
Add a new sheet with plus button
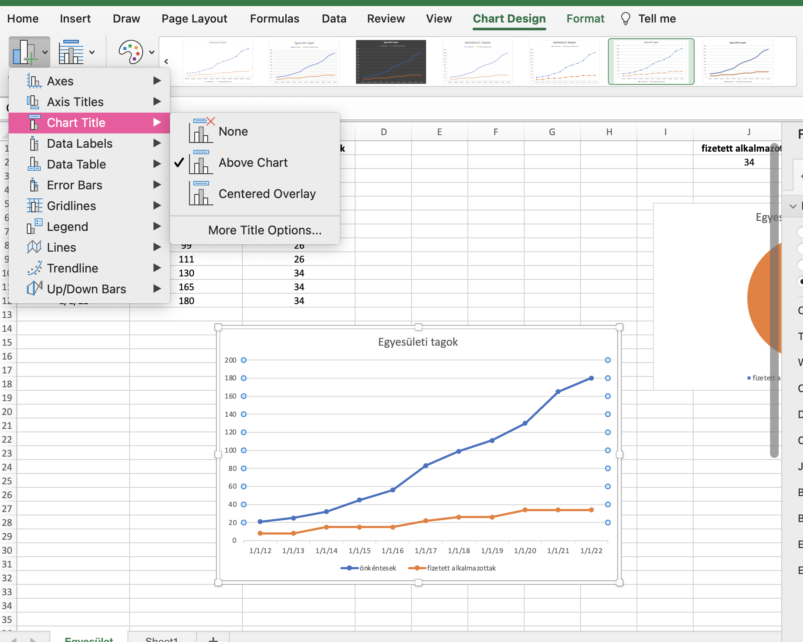point(213,639)
